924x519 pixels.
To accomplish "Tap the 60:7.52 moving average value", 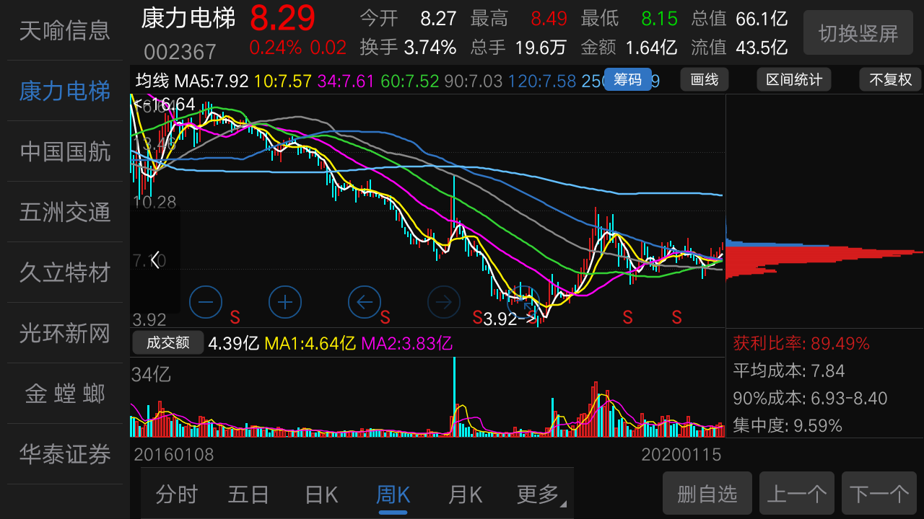I will click(410, 81).
